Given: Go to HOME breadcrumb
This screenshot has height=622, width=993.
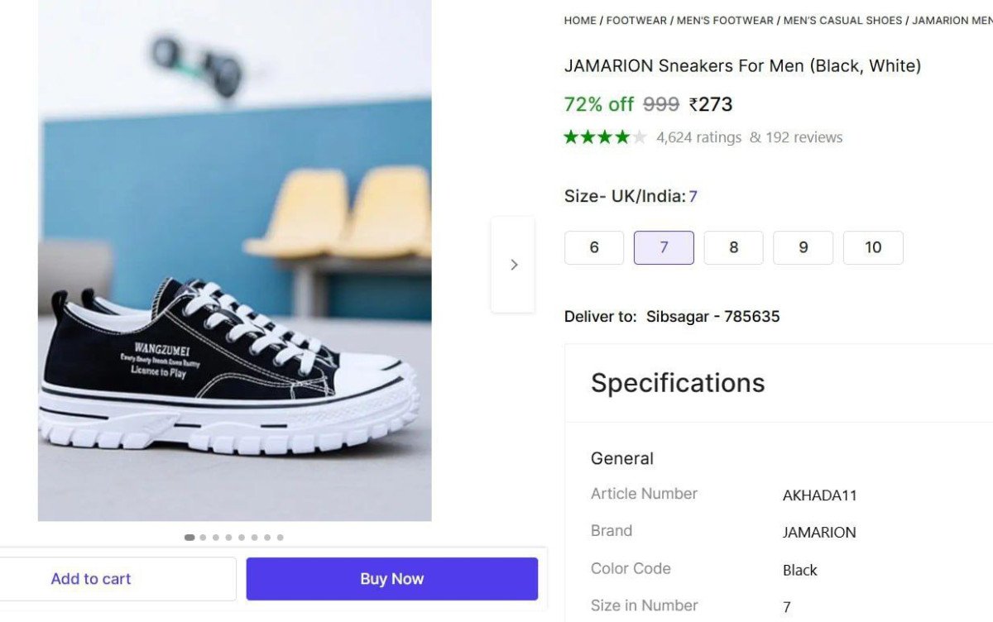Looking at the screenshot, I should click(x=580, y=21).
